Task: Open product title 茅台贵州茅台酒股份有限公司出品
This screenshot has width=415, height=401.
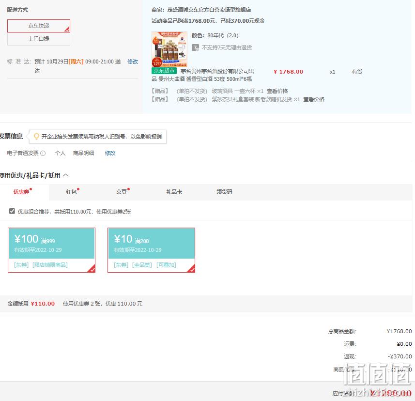Action: pyautogui.click(x=203, y=75)
